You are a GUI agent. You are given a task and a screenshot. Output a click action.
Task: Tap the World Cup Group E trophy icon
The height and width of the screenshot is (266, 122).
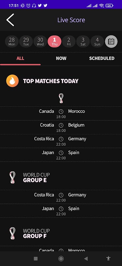pos(13,177)
